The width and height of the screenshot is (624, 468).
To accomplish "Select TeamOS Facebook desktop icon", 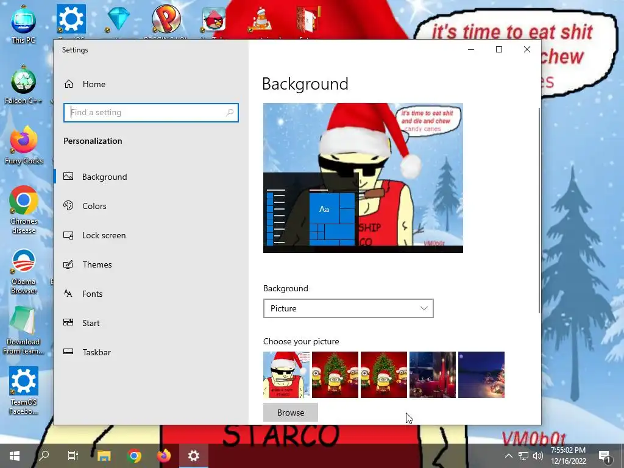I will [x=24, y=392].
